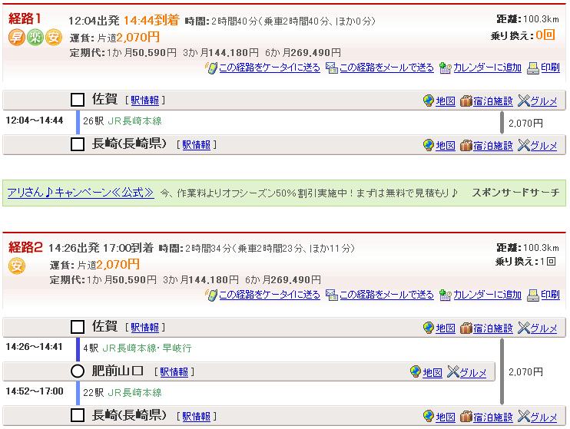Image resolution: width=570 pixels, height=429 pixels.
Task: Click the mail icon in 経路2
Action: [332, 295]
